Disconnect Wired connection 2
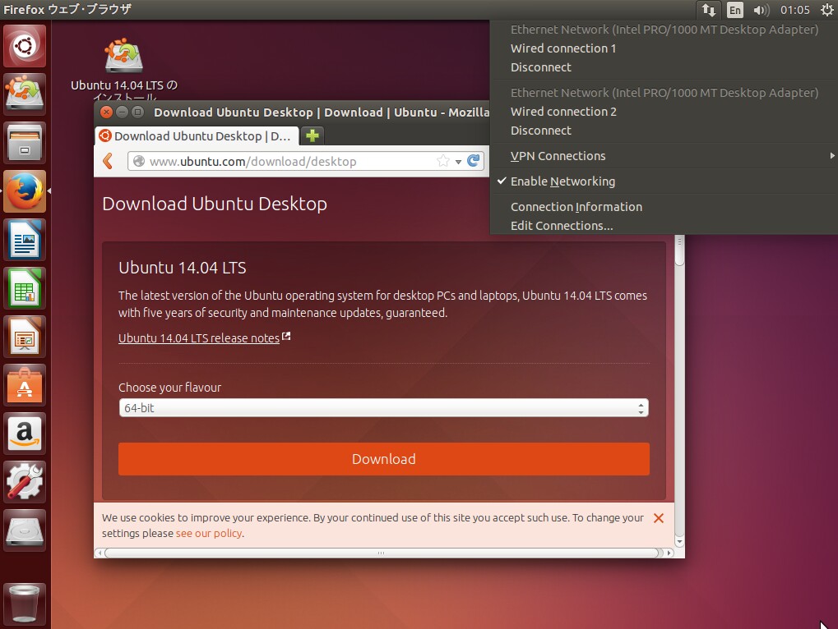 point(541,130)
